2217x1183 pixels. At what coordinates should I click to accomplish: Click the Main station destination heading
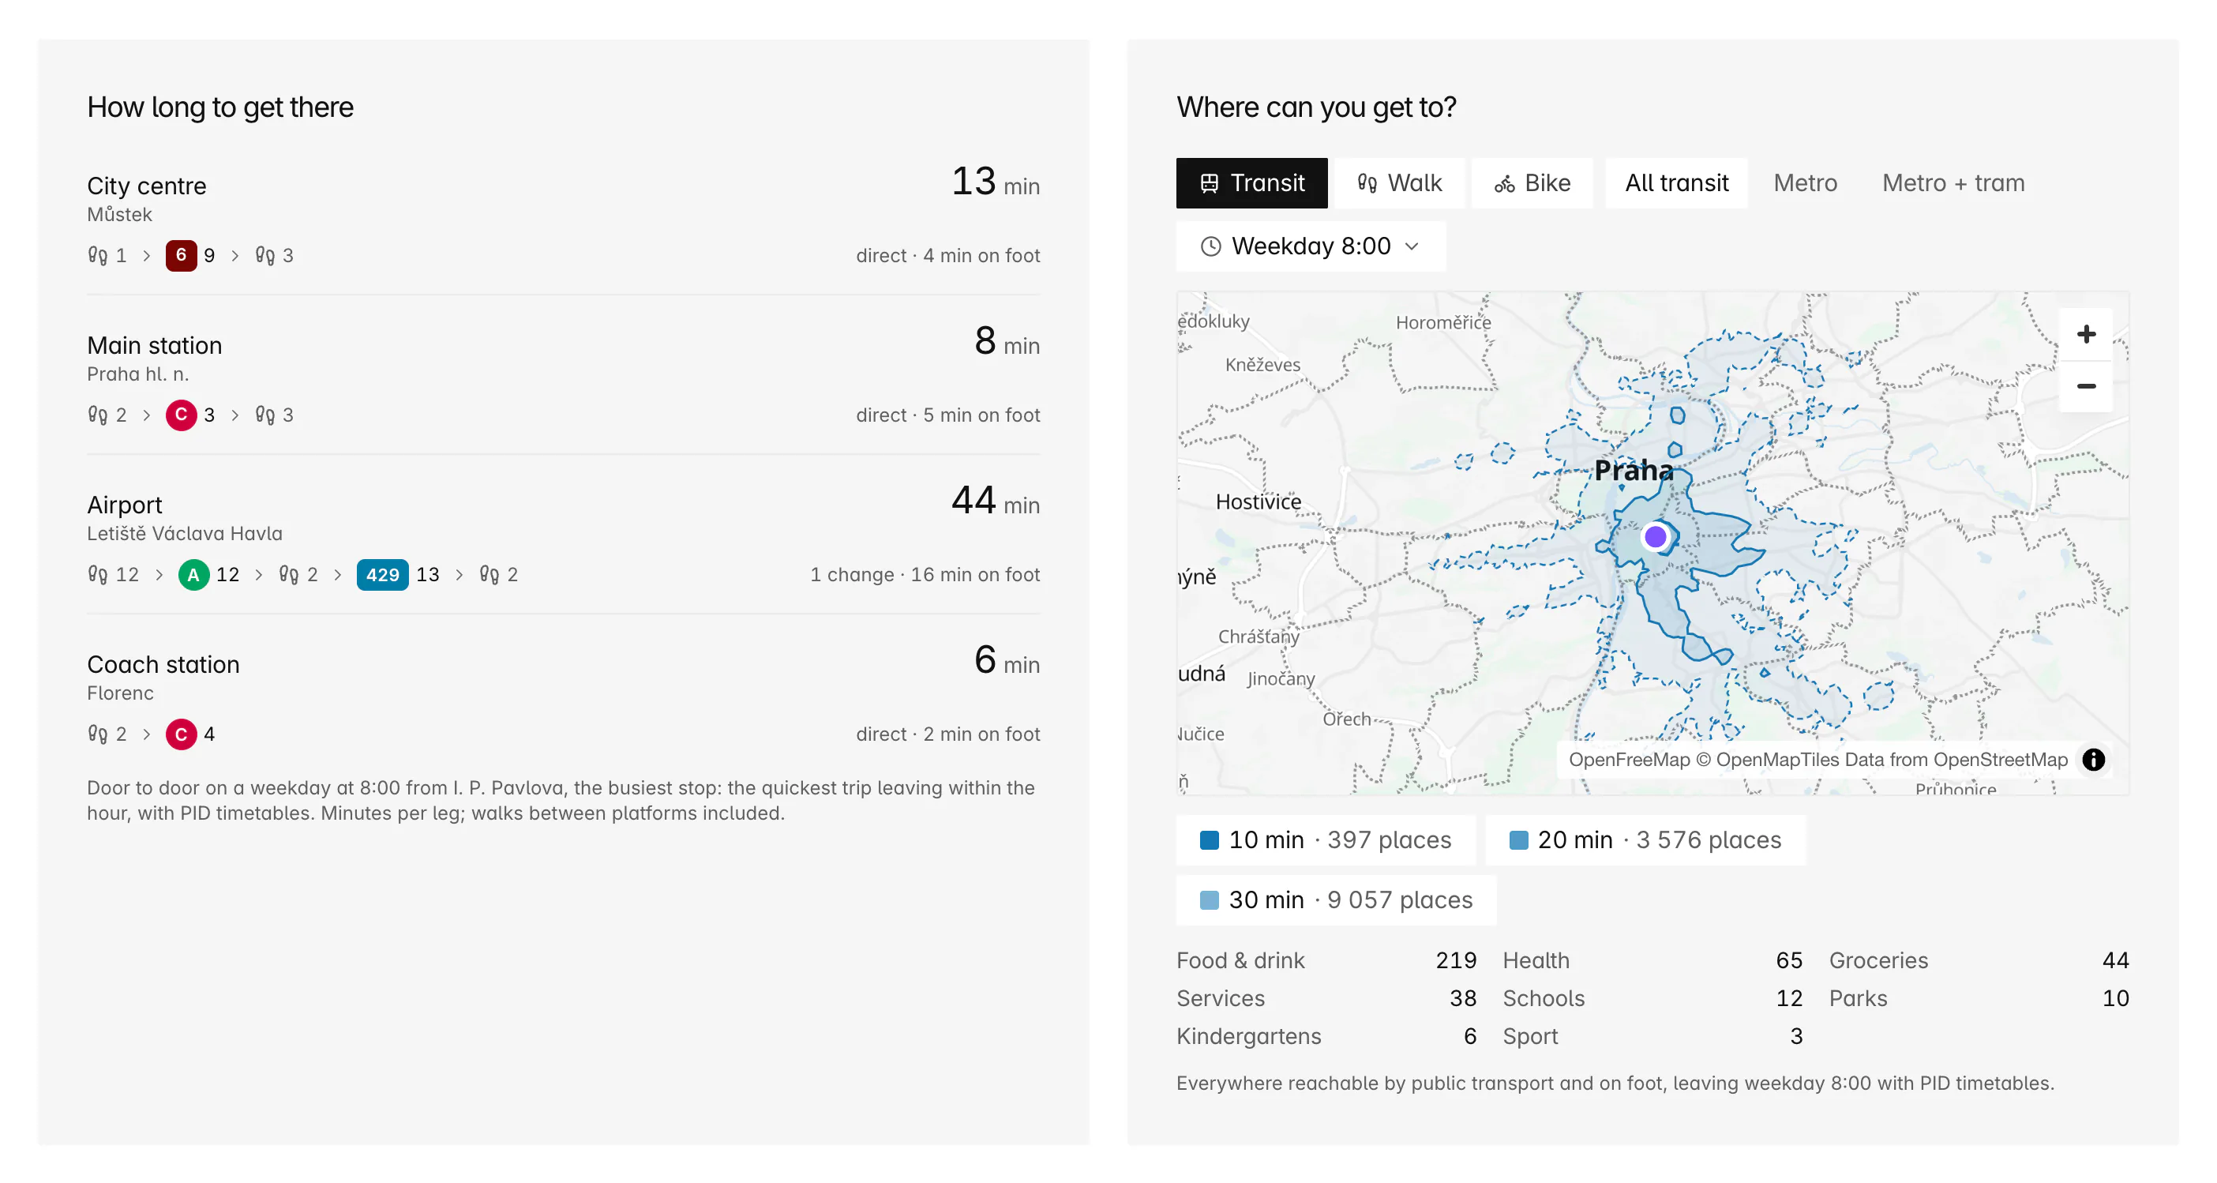pyautogui.click(x=154, y=345)
